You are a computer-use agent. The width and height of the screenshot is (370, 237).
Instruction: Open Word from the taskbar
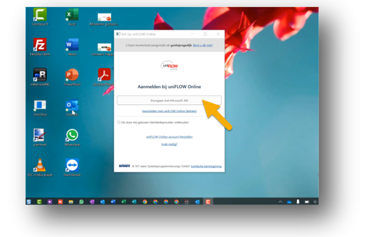(113, 202)
